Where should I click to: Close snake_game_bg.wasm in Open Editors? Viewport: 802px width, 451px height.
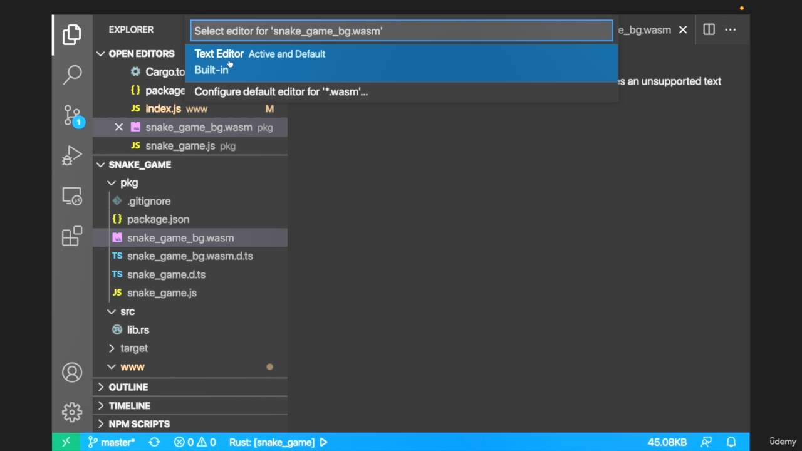tap(118, 127)
